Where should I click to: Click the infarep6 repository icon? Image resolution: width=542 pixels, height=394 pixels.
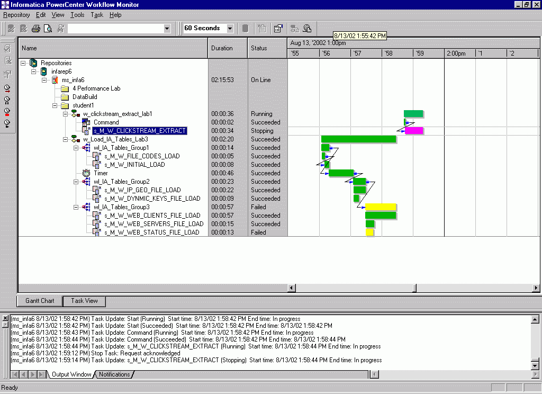point(44,71)
